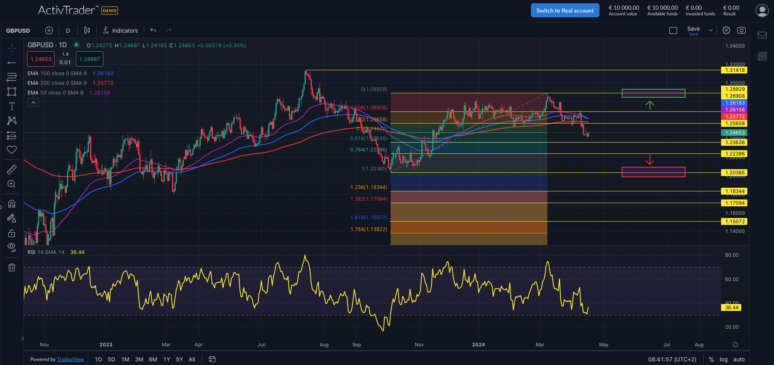Image resolution: width=774 pixels, height=365 pixels.
Task: Enable auto scaling on the price axis
Action: coord(739,359)
